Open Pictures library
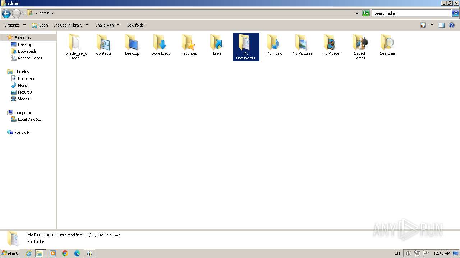Viewport: 460px width, 258px height. [x=25, y=92]
